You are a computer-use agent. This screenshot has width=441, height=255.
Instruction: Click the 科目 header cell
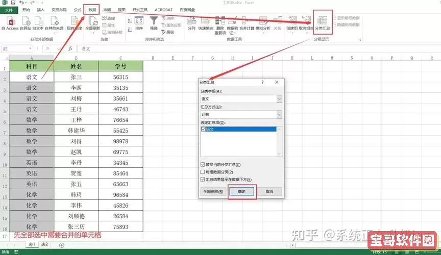(32, 66)
